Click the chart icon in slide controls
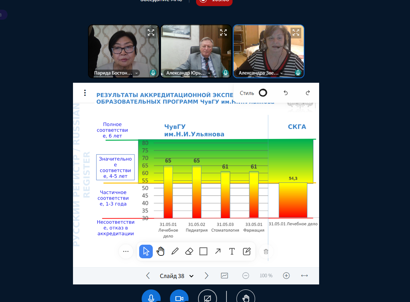Viewport: 410px width, 302px height. tap(224, 275)
